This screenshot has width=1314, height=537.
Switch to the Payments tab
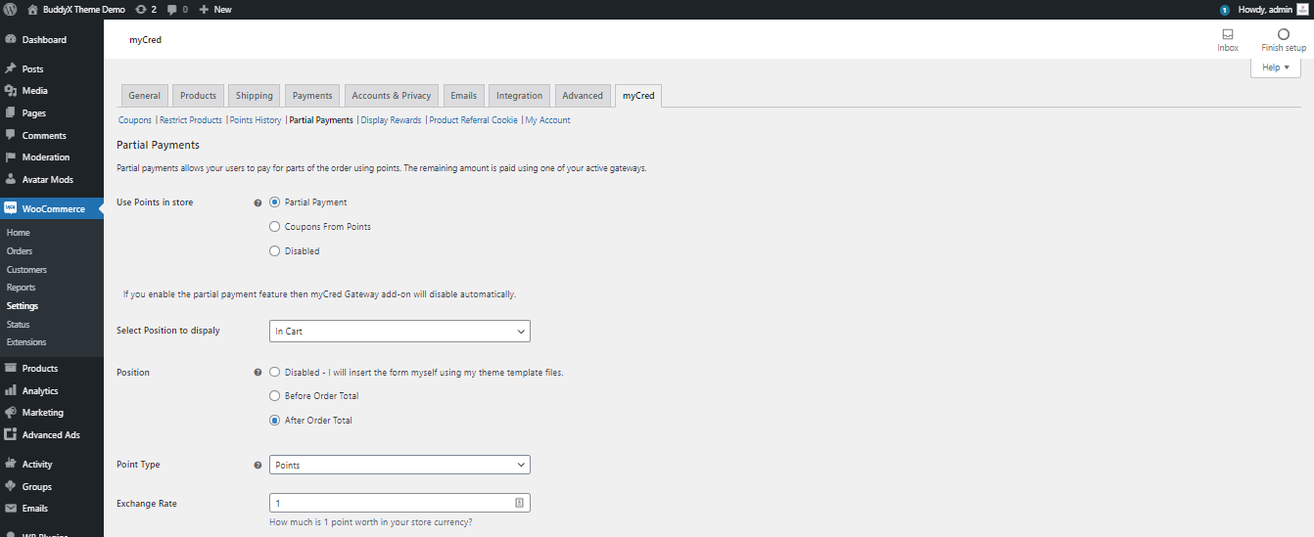pyautogui.click(x=312, y=95)
